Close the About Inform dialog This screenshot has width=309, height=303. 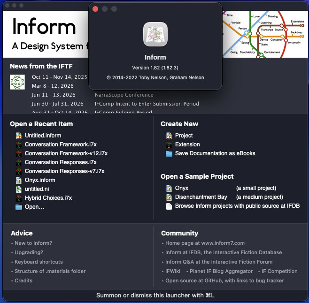pos(95,9)
